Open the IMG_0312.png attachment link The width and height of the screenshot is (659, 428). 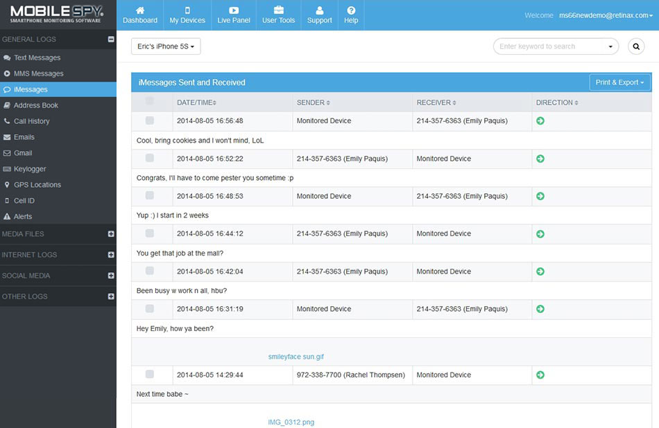(x=291, y=422)
